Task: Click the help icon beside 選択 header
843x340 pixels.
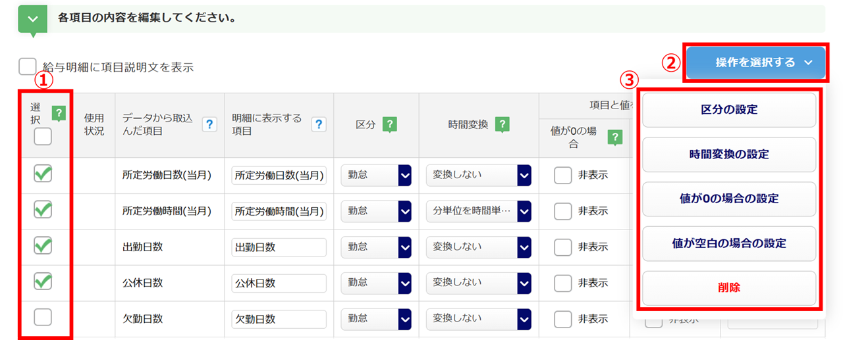Action: tap(59, 114)
